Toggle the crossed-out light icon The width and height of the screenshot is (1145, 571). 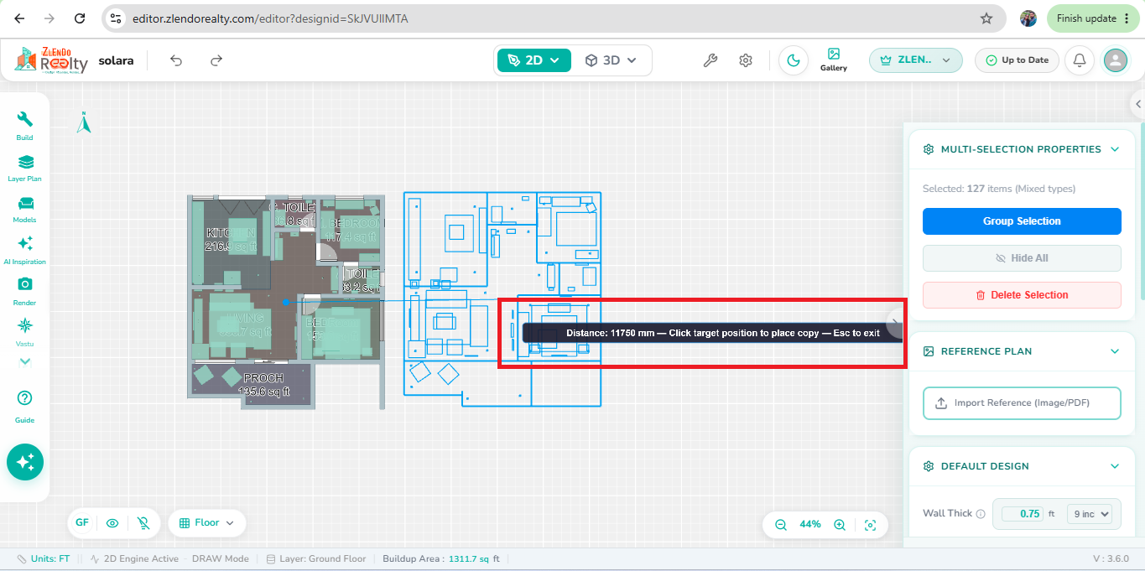(x=143, y=523)
